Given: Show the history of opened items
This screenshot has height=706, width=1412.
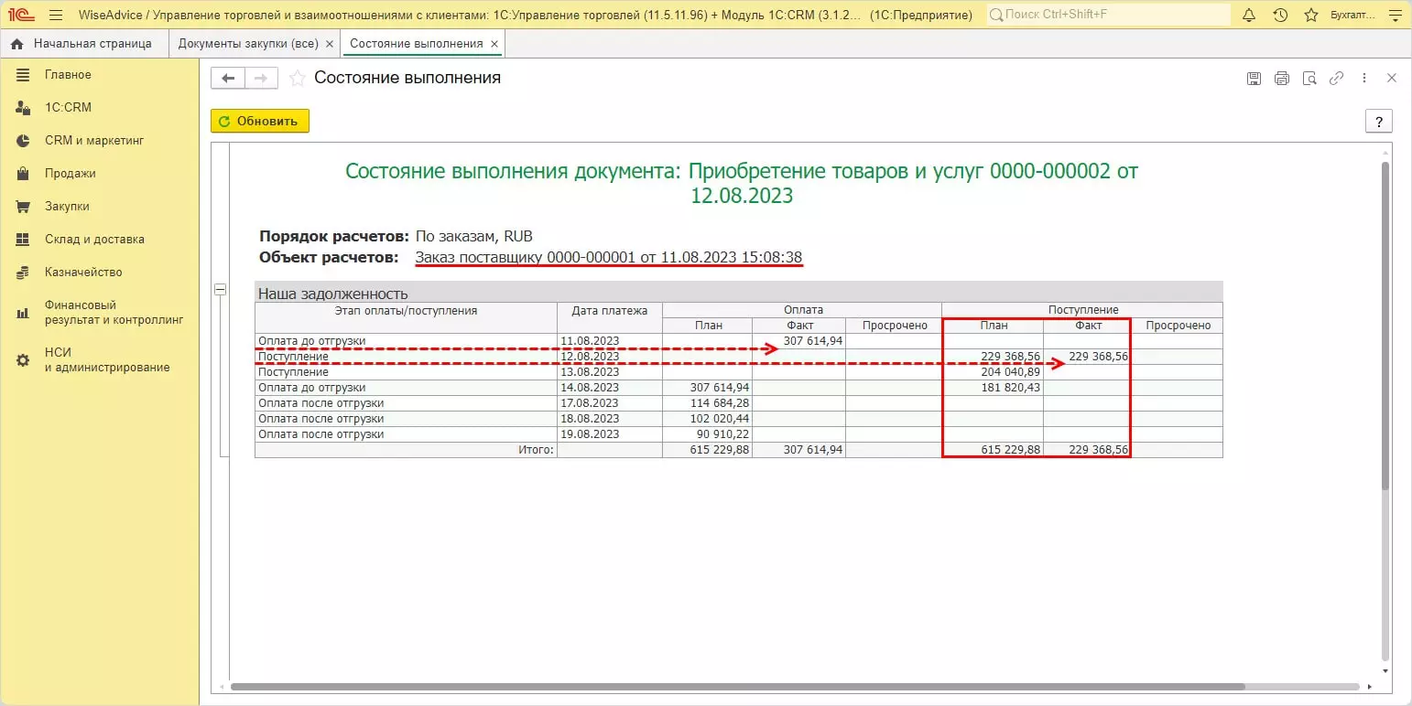Looking at the screenshot, I should (x=1280, y=16).
